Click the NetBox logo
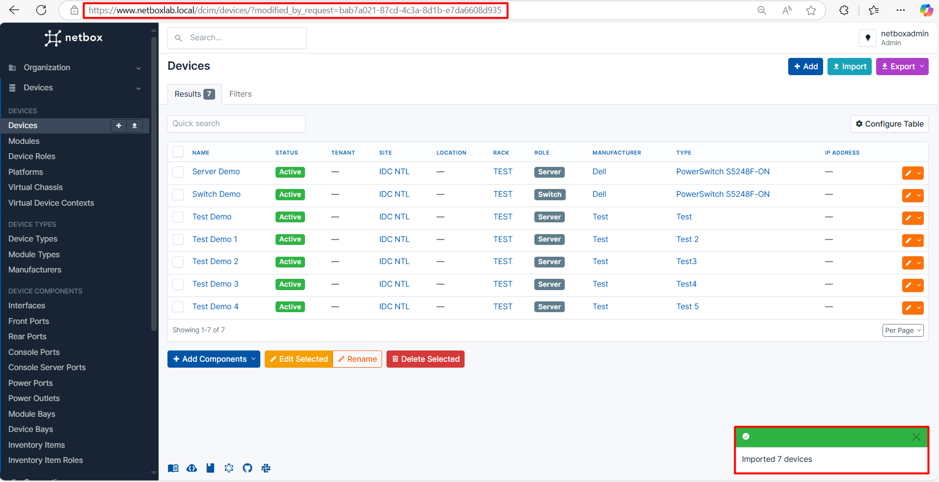The width and height of the screenshot is (939, 482). (74, 38)
